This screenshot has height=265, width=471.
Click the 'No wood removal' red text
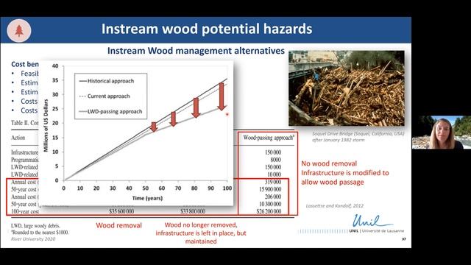click(329, 163)
